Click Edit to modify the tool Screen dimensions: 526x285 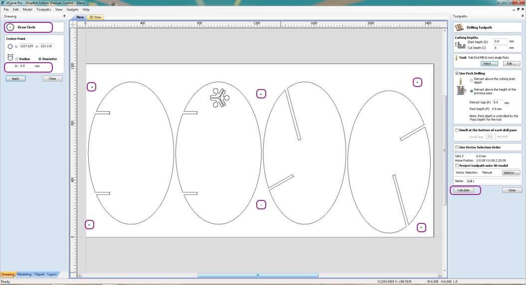click(511, 64)
